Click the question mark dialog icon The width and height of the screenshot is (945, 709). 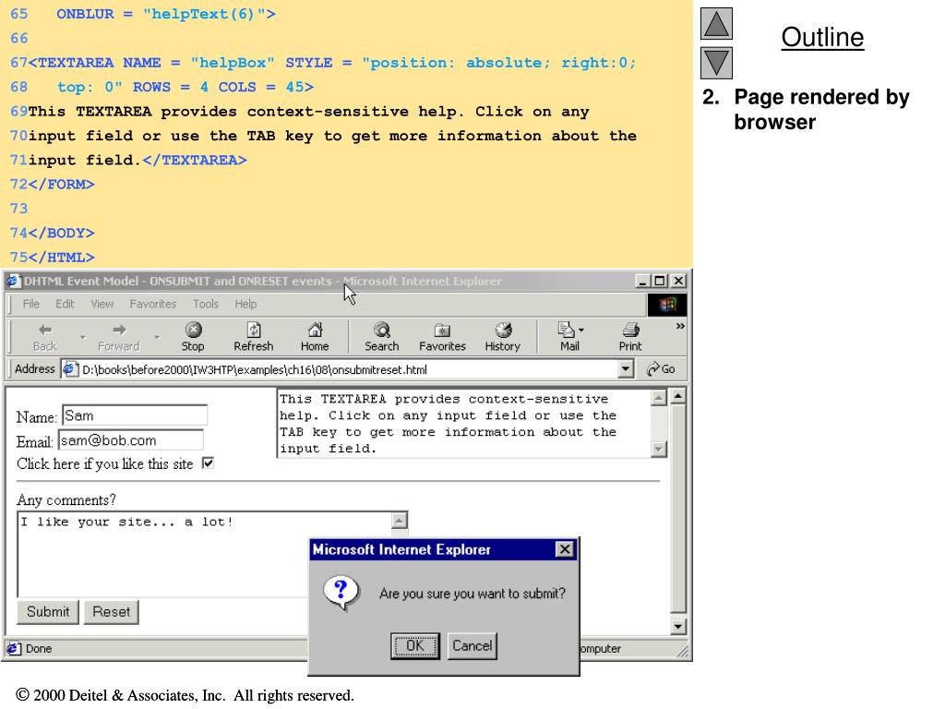pos(341,594)
